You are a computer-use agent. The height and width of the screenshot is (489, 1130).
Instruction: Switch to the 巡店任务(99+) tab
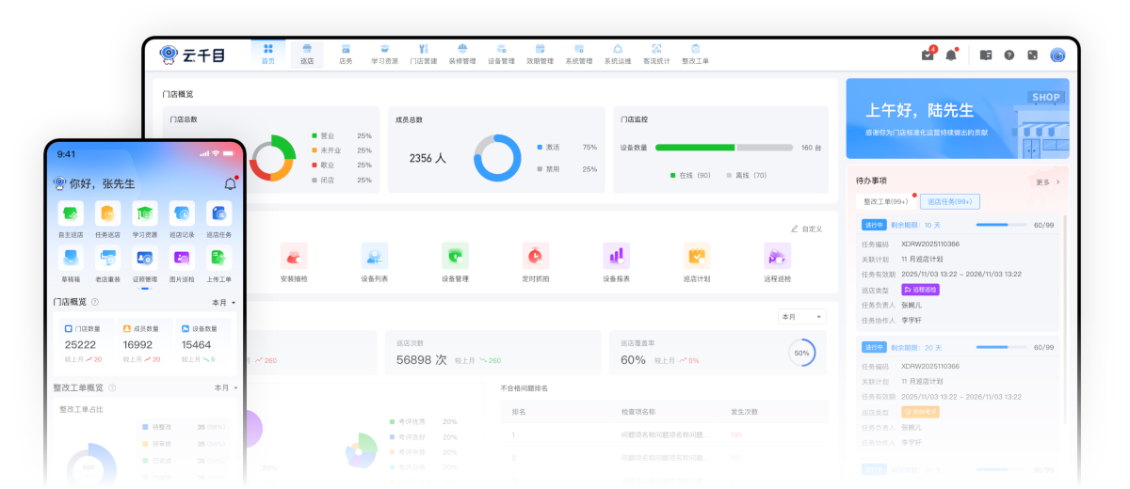tap(949, 201)
